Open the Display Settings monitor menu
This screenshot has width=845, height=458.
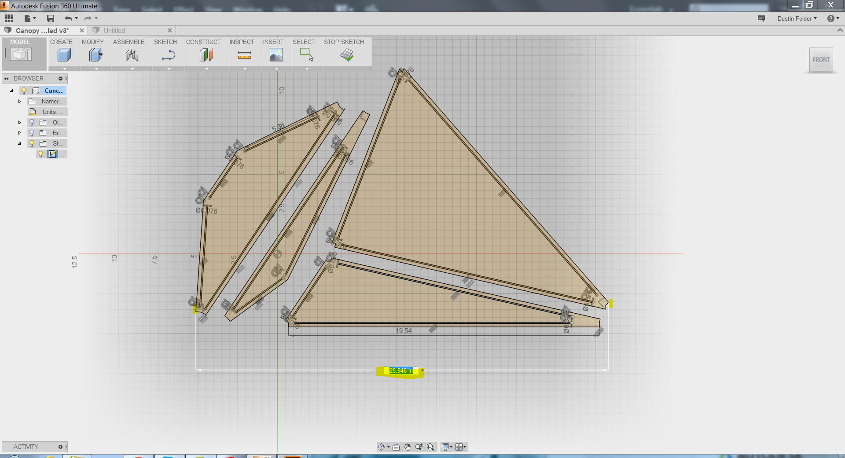(447, 447)
